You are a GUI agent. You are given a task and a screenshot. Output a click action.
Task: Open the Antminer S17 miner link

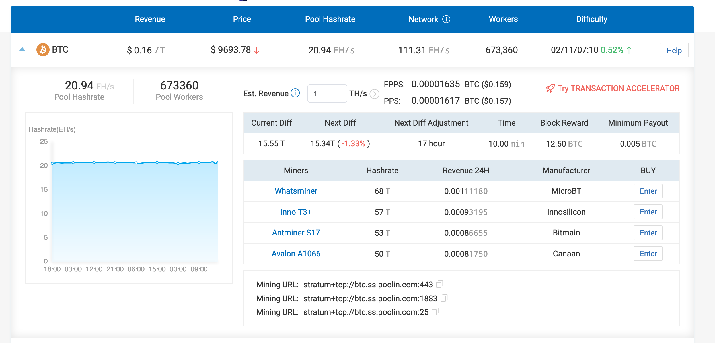coord(296,233)
